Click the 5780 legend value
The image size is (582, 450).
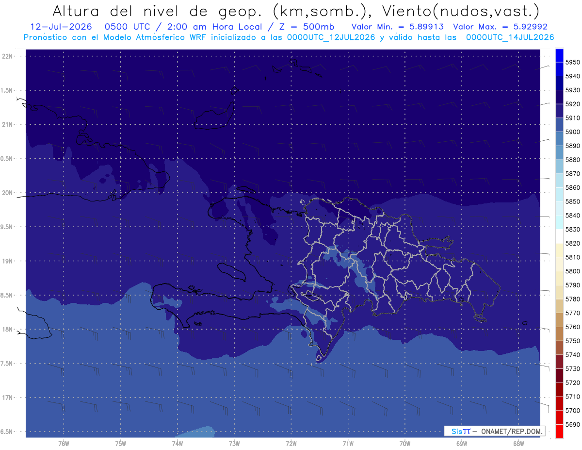pos(572,299)
